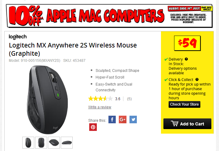The width and height of the screenshot is (219, 151).
Task: Open the 10% off Apple Mac banner
Action: click(109, 16)
